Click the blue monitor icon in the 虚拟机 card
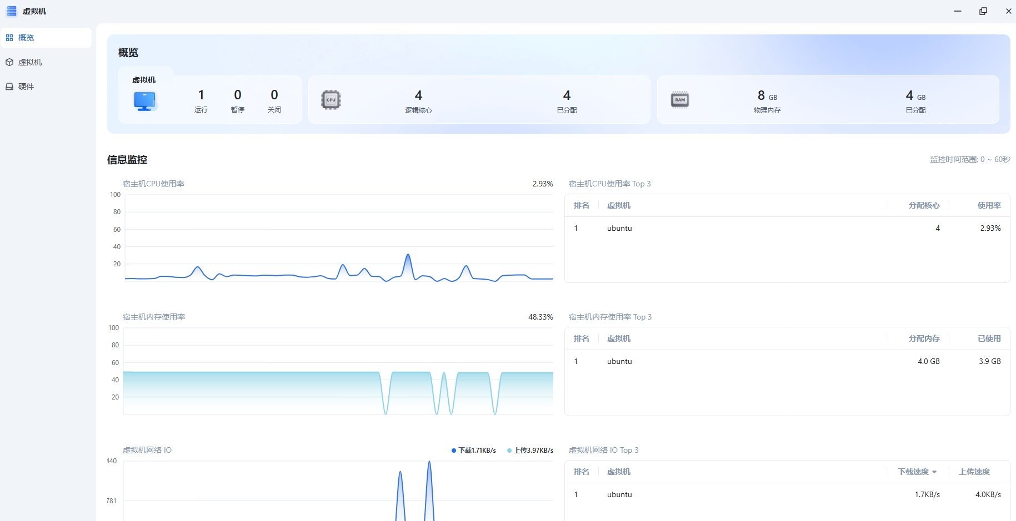Image resolution: width=1016 pixels, height=521 pixels. click(x=144, y=102)
